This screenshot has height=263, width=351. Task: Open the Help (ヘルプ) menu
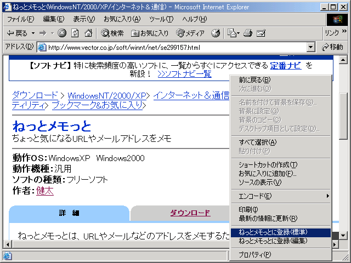click(194, 19)
